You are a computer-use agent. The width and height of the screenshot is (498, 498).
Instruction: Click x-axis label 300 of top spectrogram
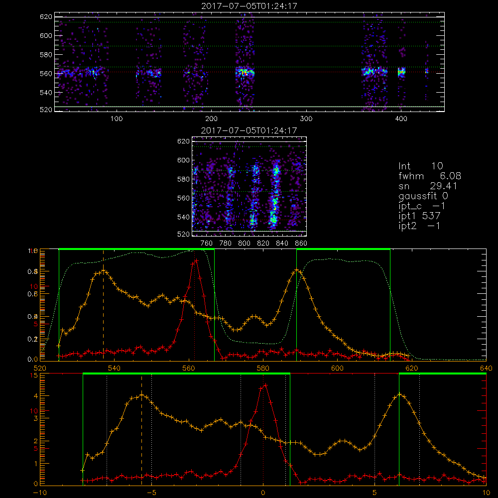(x=306, y=119)
